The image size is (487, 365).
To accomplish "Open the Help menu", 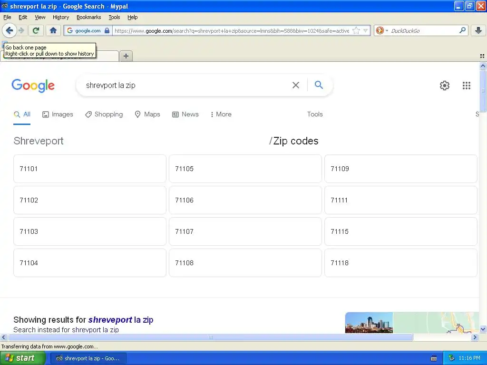I will pos(132,17).
